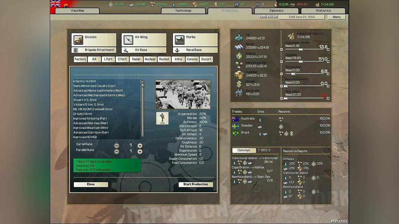Switch to the Statistics tab

pyautogui.click(x=323, y=10)
